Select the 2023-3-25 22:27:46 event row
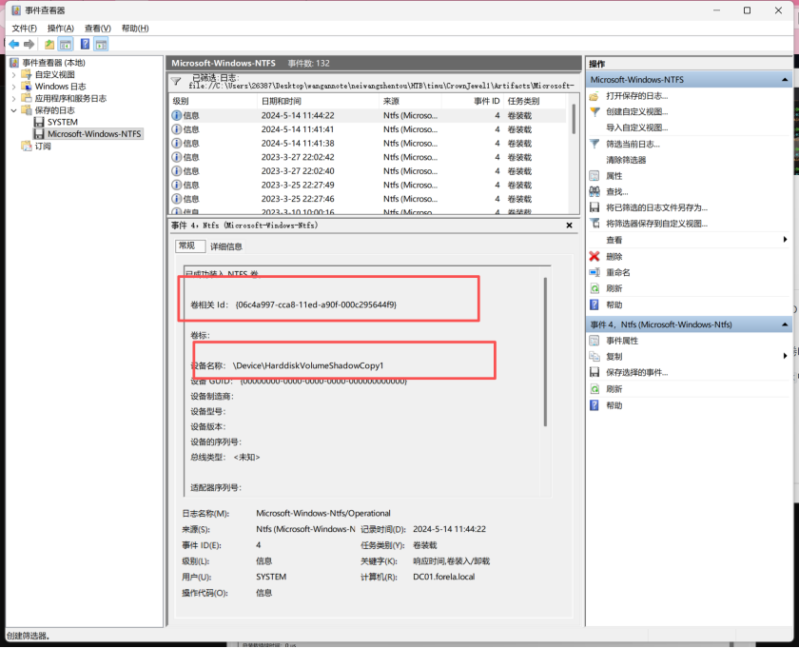799x648 pixels. 368,199
